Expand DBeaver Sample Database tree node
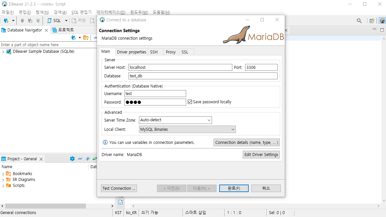 pos(3,52)
